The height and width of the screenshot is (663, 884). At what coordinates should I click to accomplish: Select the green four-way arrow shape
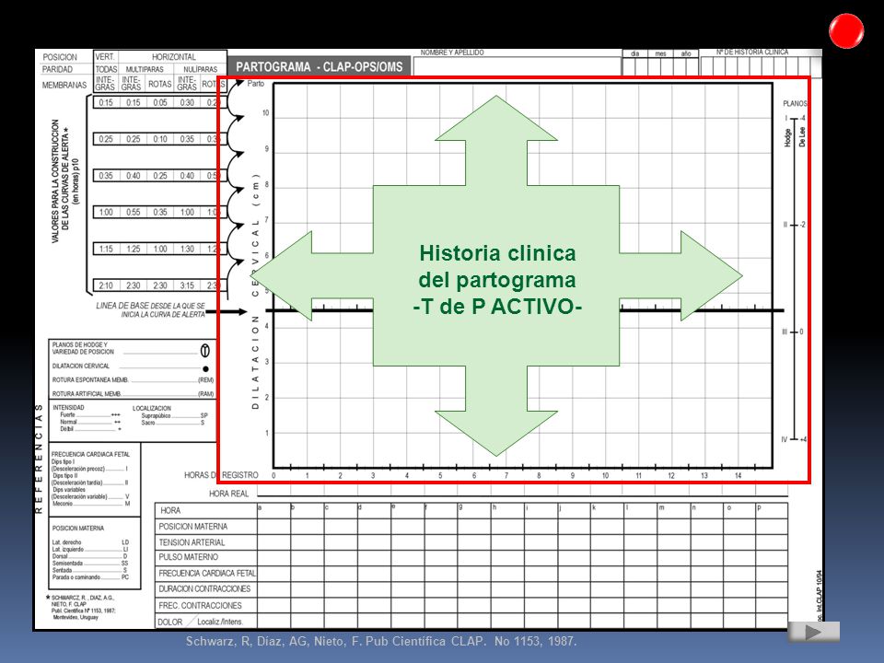(x=496, y=275)
